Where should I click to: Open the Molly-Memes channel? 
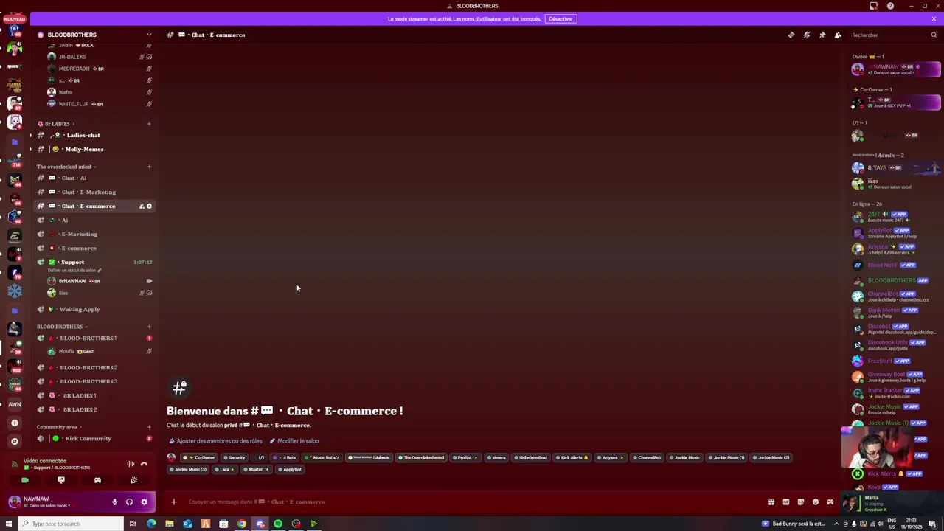(84, 149)
